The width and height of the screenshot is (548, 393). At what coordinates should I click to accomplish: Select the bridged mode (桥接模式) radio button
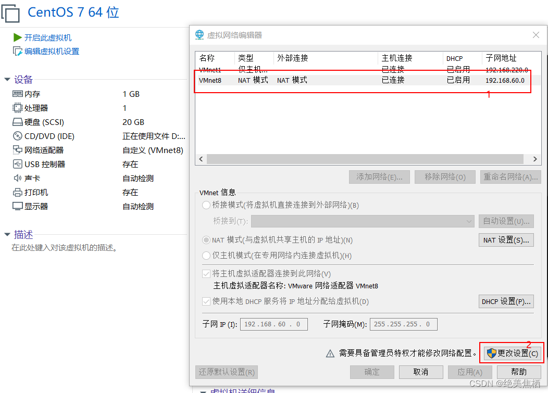206,205
